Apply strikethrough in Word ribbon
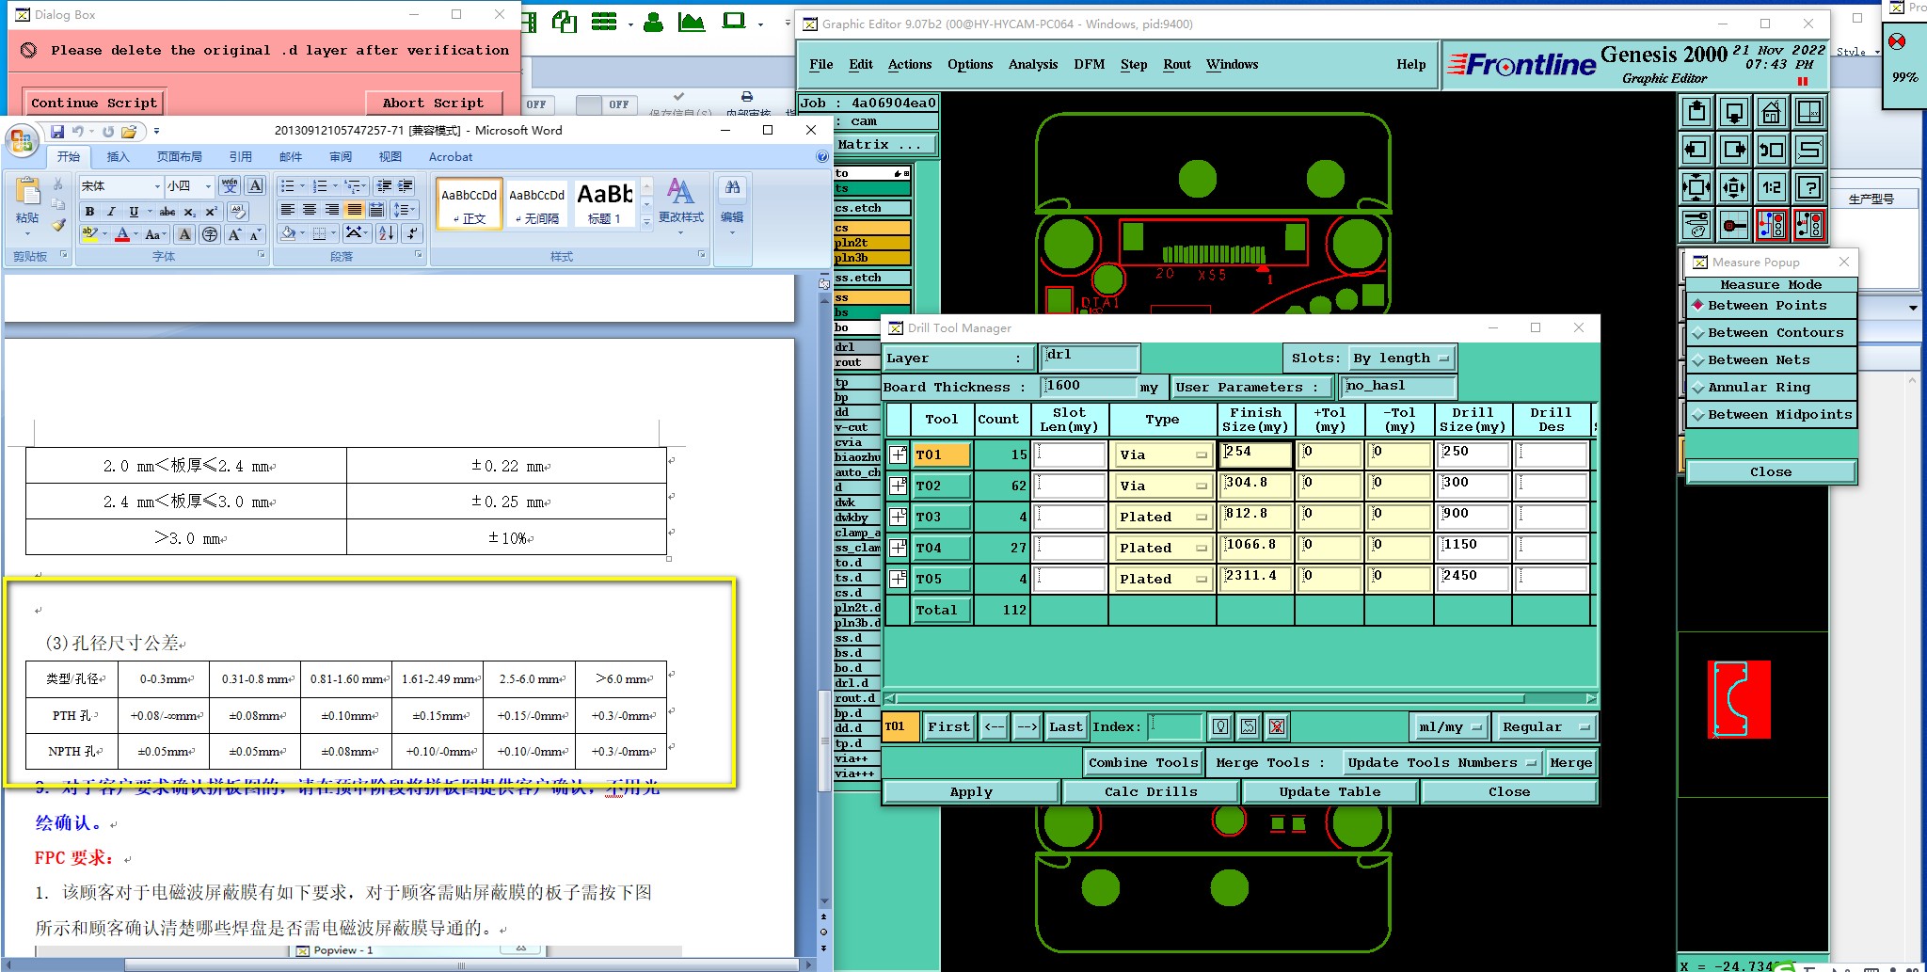 point(167,212)
